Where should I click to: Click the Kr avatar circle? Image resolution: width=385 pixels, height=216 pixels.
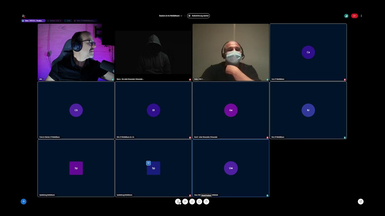[x=308, y=110]
